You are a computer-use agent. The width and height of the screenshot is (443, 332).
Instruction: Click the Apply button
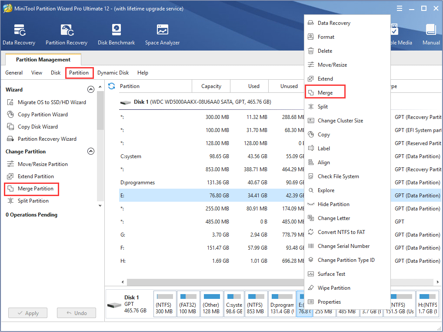27,312
